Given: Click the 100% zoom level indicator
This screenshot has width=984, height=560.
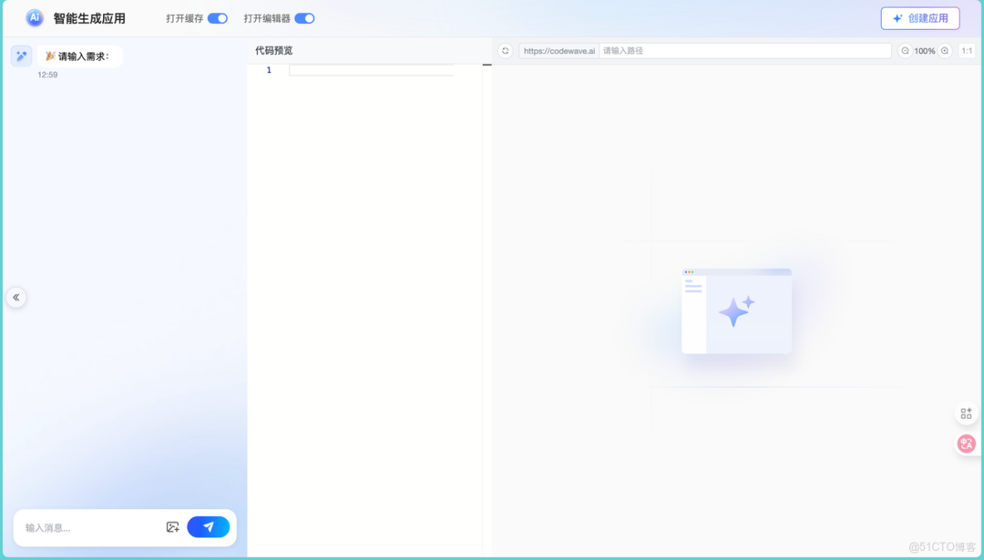Looking at the screenshot, I should tap(925, 50).
